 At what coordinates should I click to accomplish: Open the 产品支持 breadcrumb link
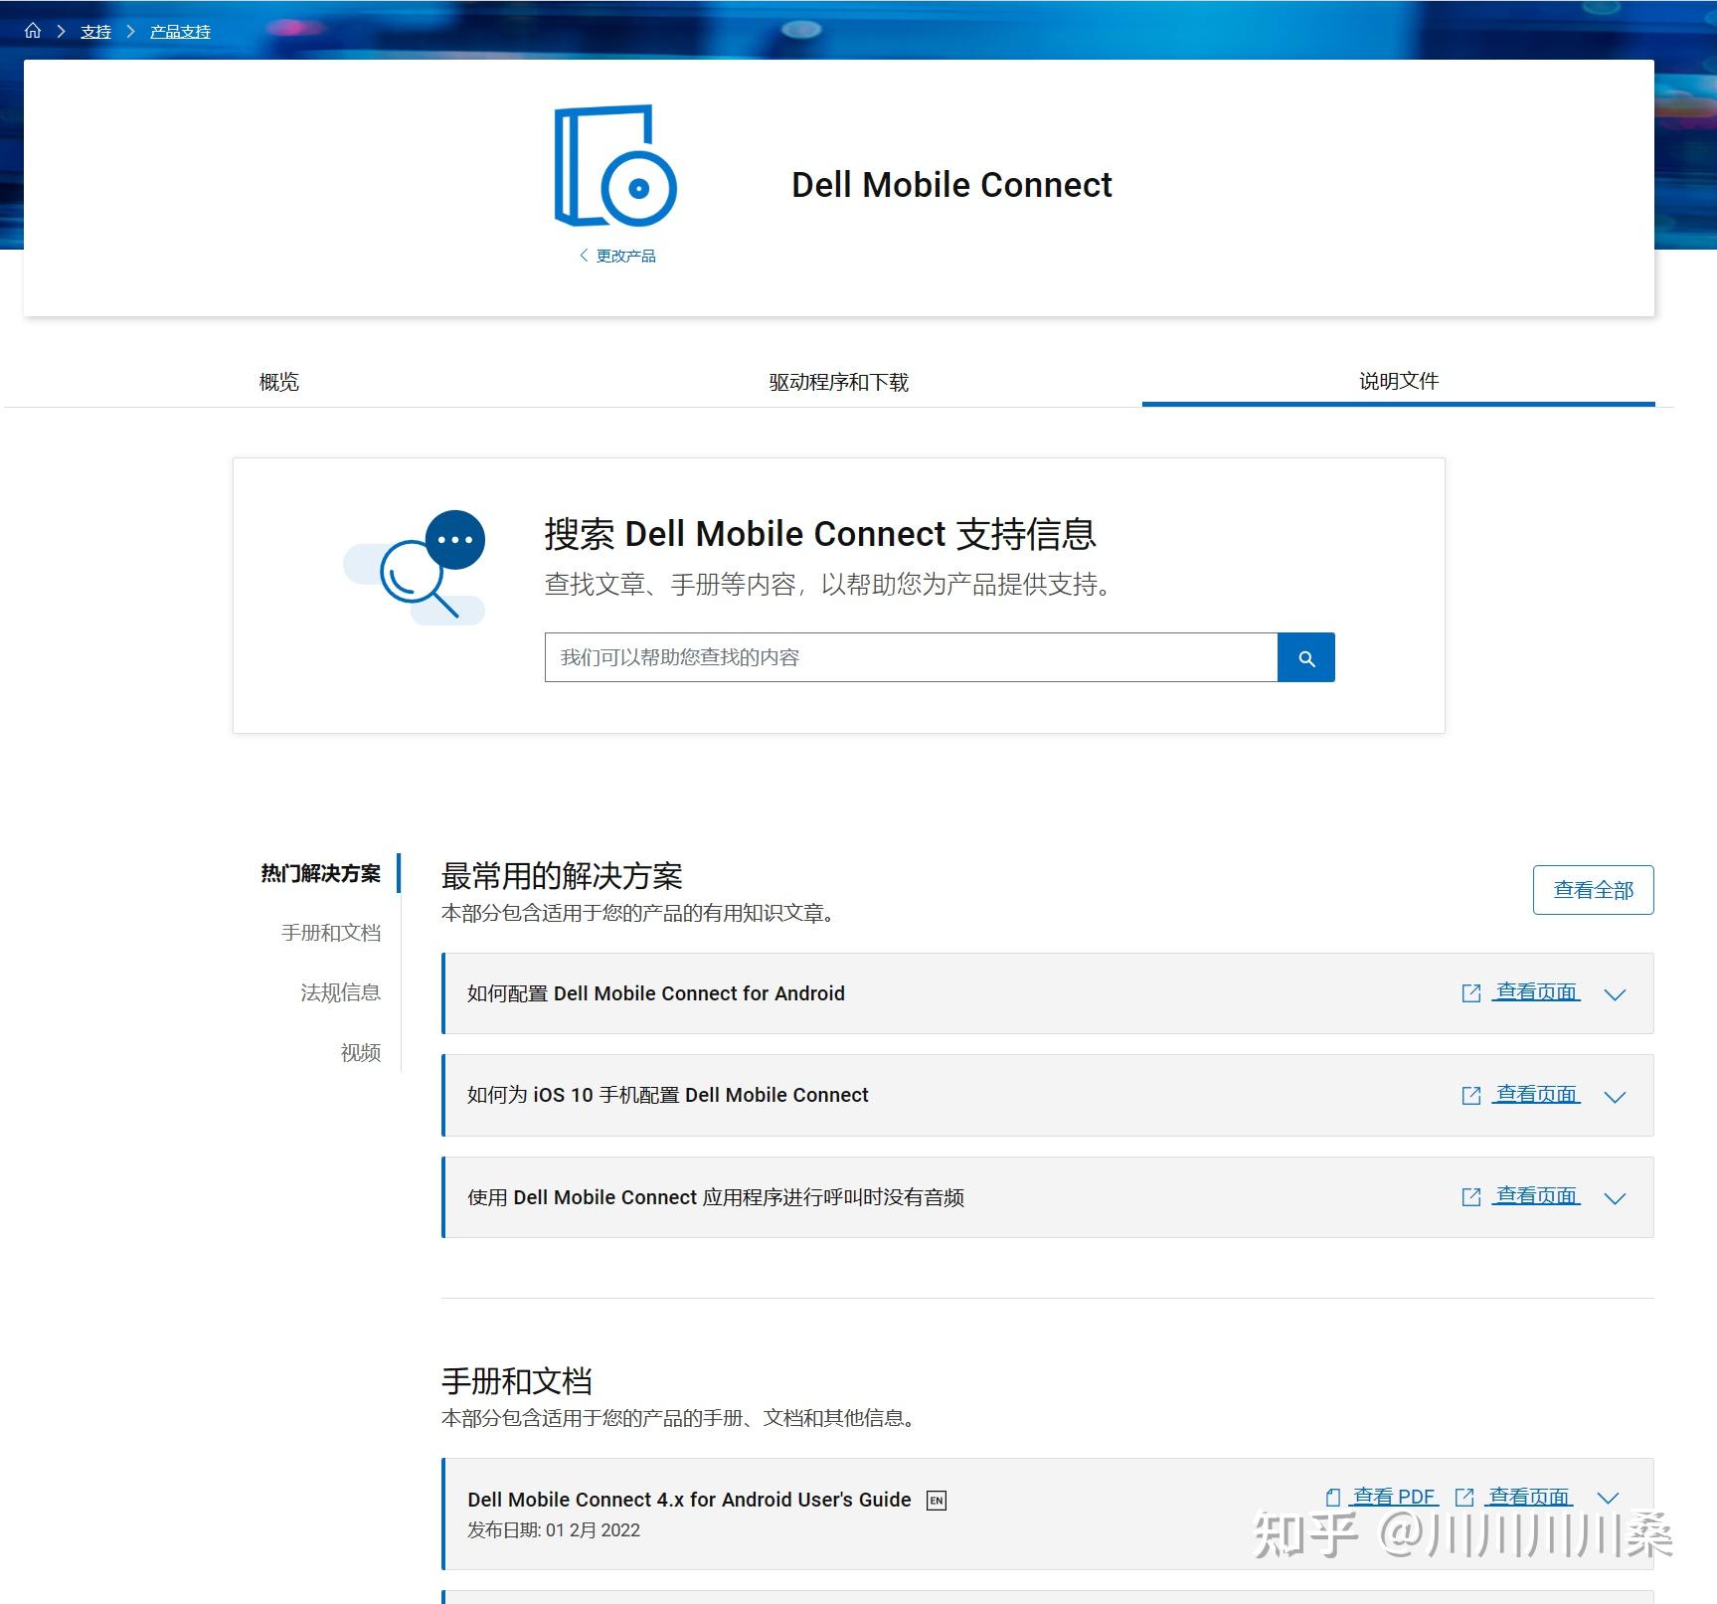[180, 32]
